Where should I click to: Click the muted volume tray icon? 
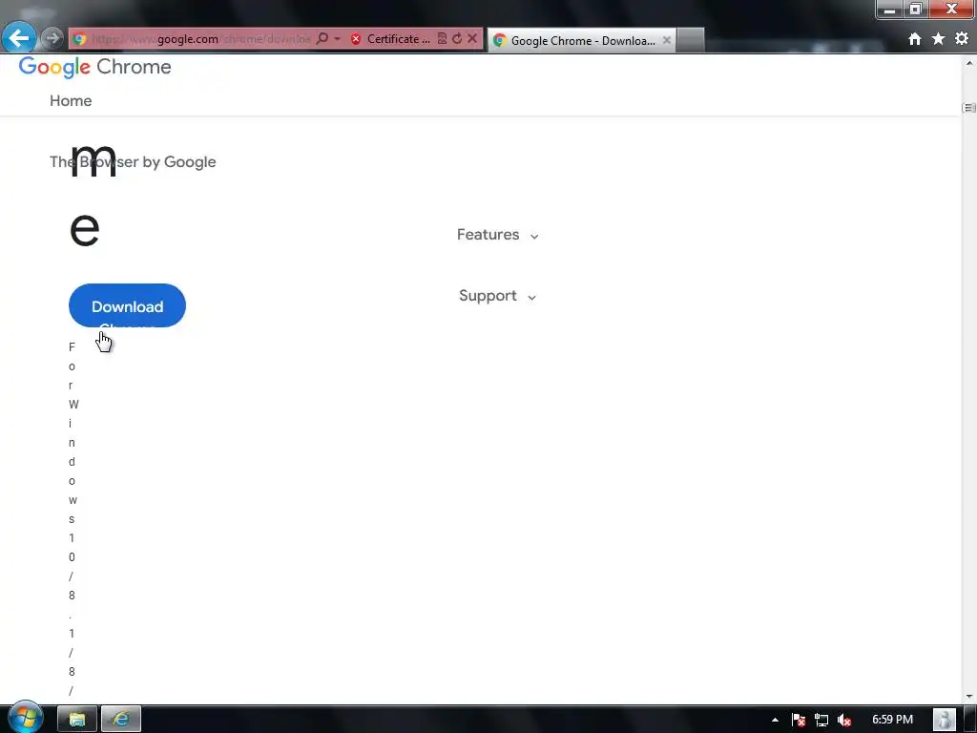point(844,720)
